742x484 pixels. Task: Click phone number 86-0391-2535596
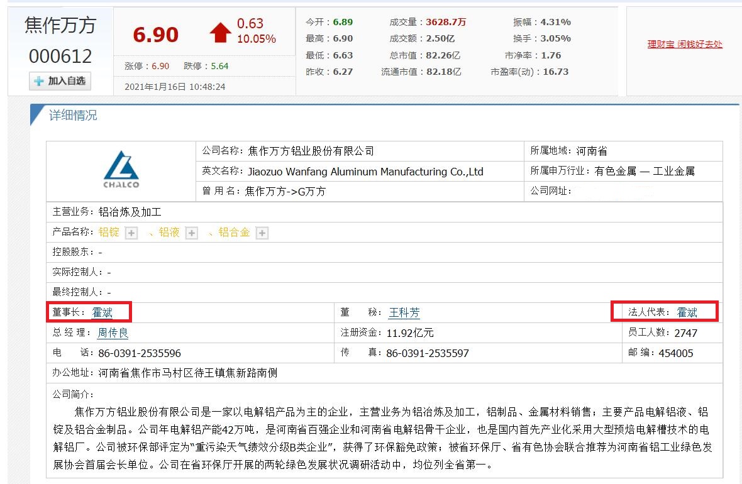click(140, 353)
